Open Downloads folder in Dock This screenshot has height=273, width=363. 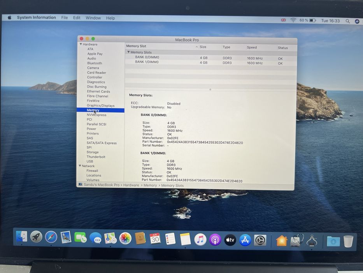[x=333, y=241]
